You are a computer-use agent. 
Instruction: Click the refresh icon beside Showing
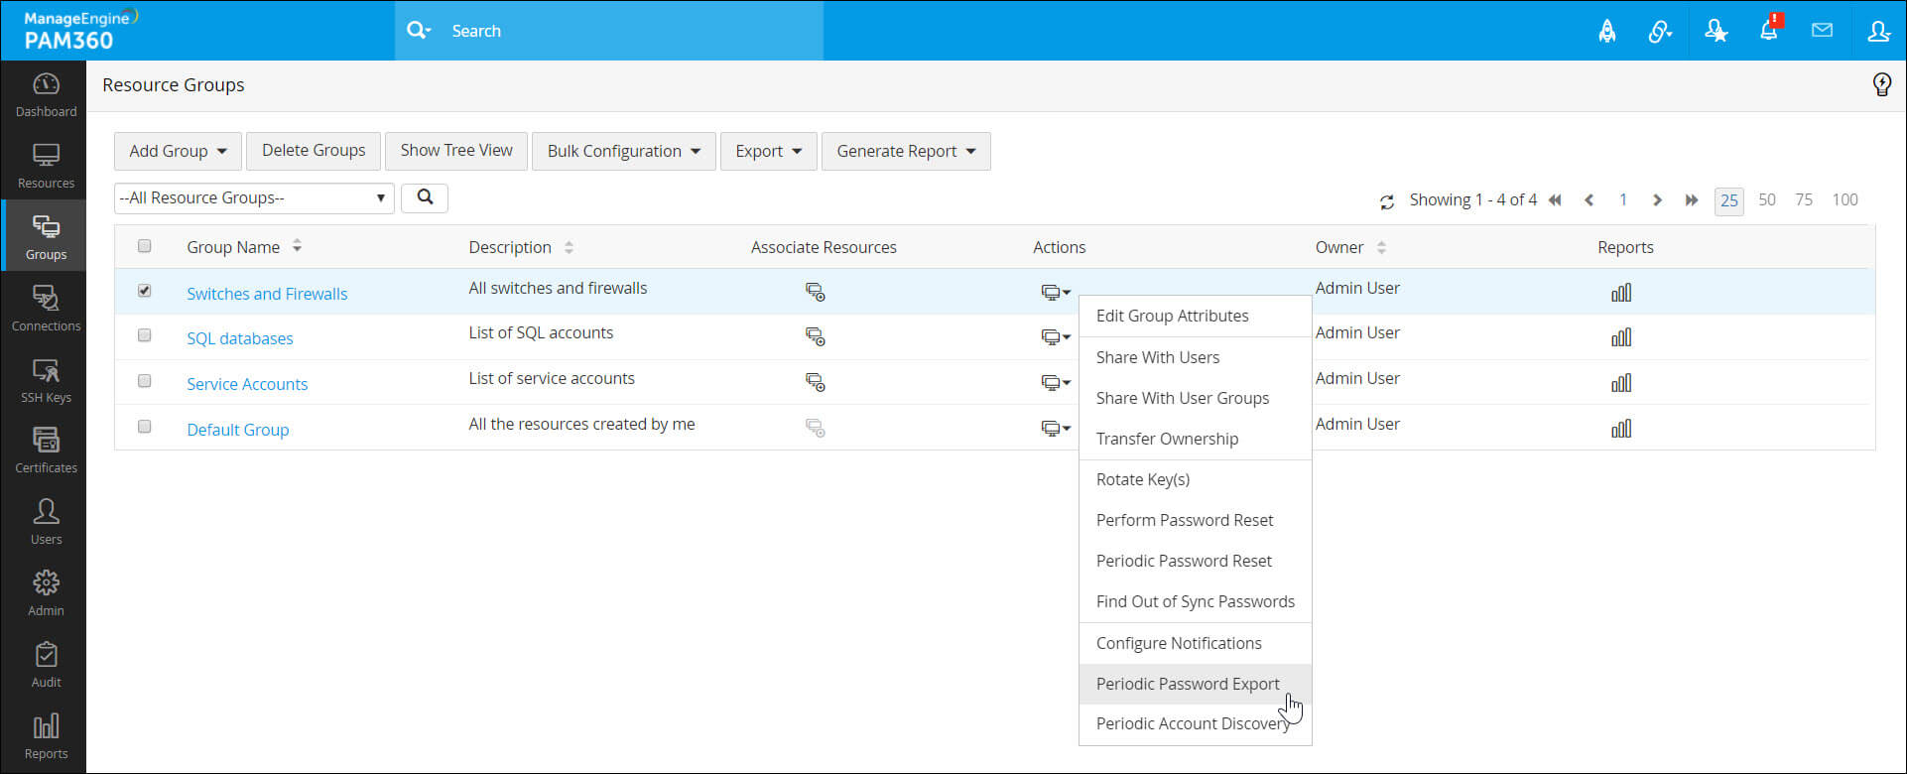pyautogui.click(x=1387, y=201)
